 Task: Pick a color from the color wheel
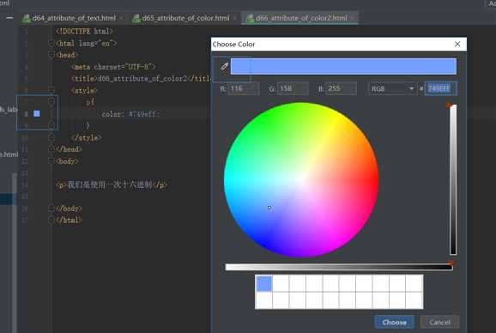(301, 179)
